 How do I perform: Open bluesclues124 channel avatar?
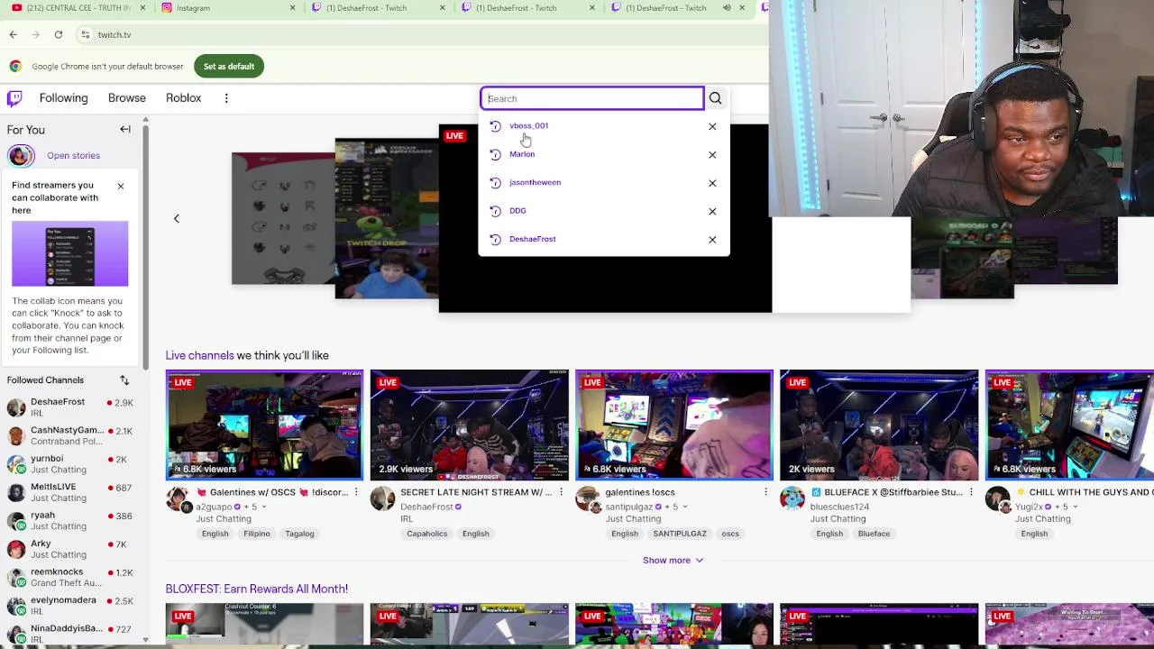[x=792, y=498]
